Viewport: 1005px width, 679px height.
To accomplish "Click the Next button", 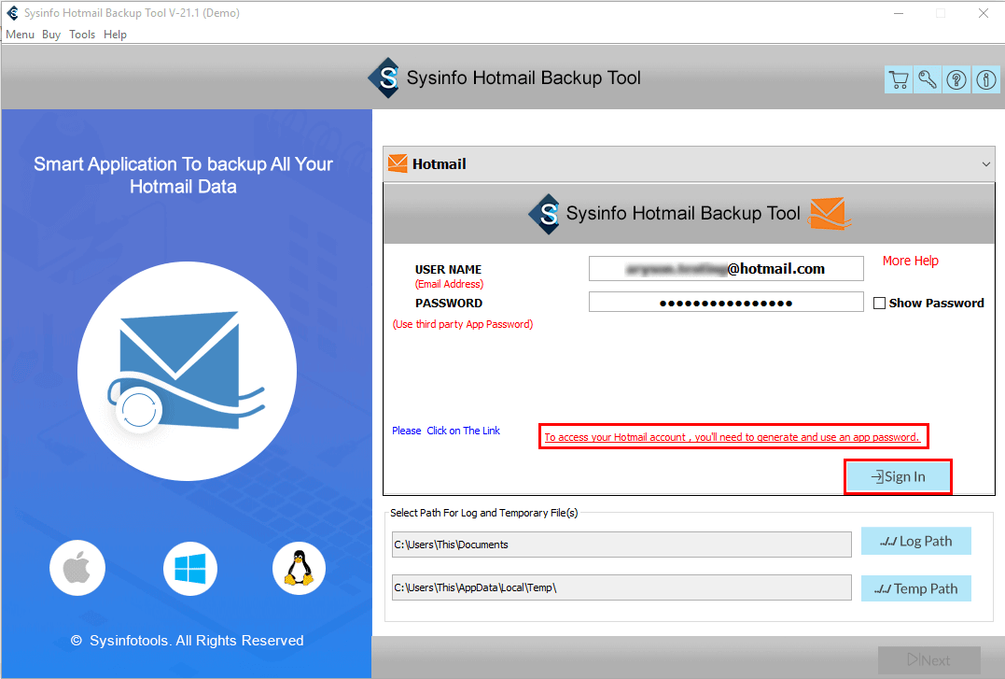I will (x=929, y=659).
